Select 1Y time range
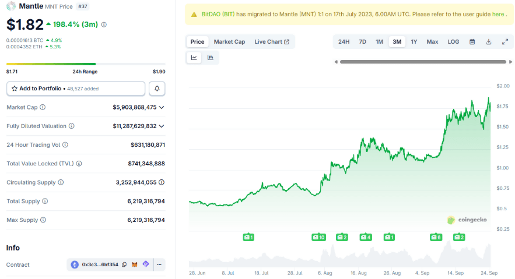The height and width of the screenshot is (279, 515). (414, 41)
